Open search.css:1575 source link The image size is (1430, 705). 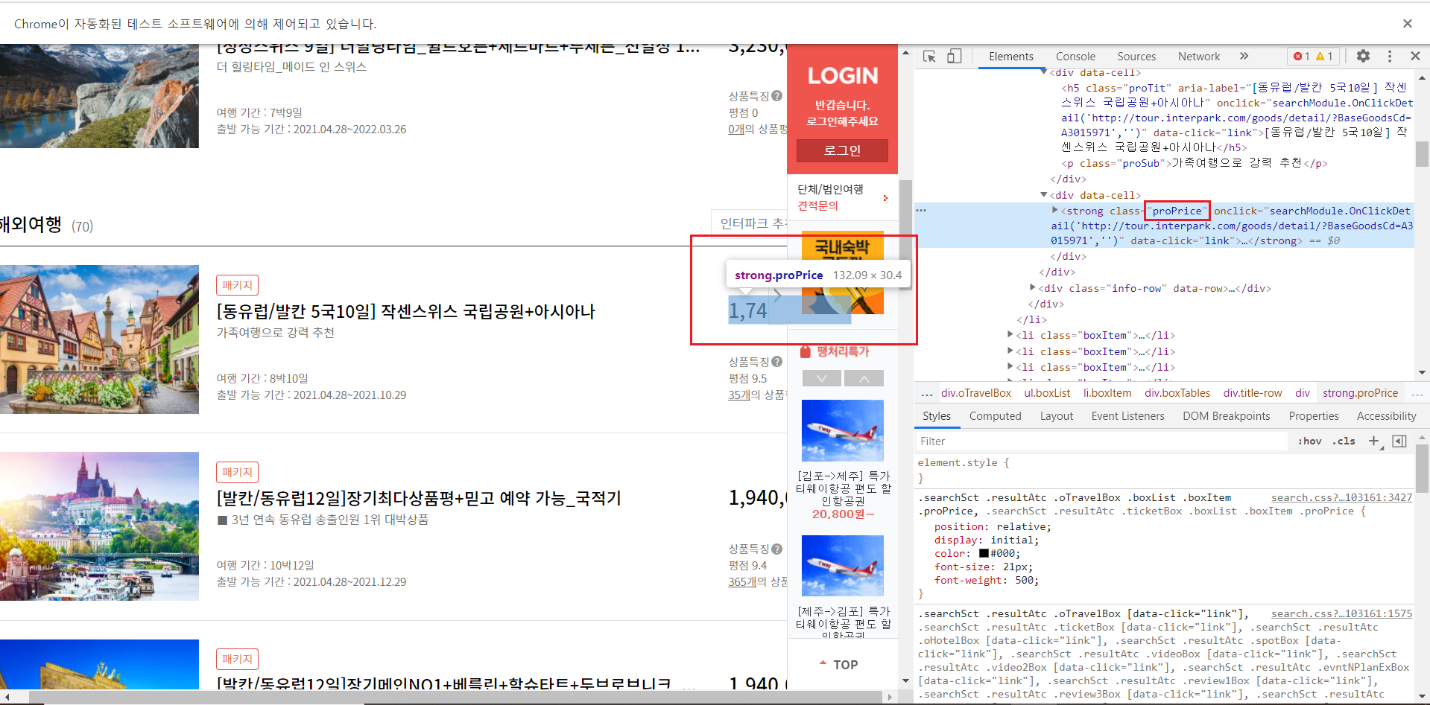1341,613
